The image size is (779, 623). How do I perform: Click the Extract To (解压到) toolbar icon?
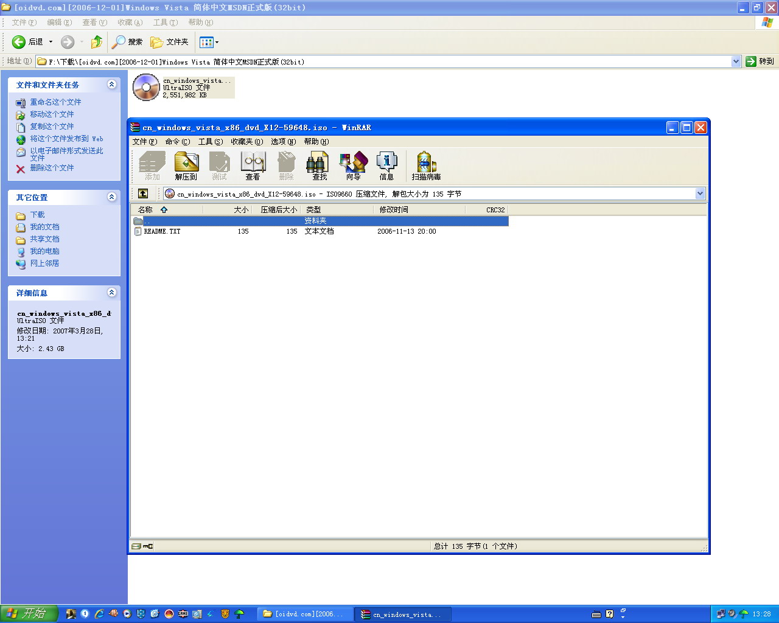pos(186,165)
